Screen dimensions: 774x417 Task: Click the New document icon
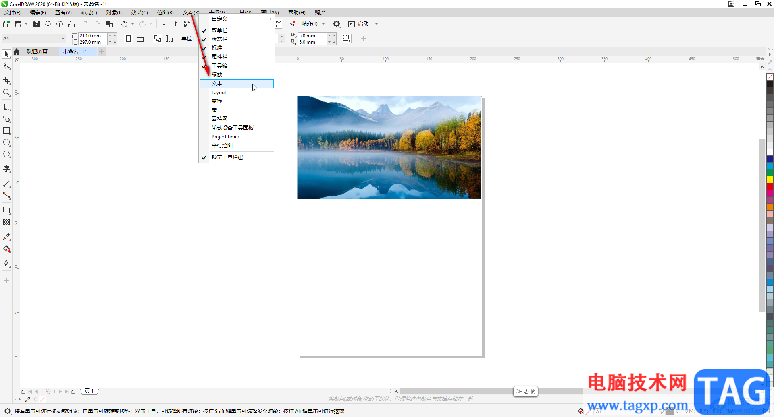click(6, 24)
